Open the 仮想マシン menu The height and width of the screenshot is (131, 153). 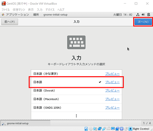tap(19, 10)
